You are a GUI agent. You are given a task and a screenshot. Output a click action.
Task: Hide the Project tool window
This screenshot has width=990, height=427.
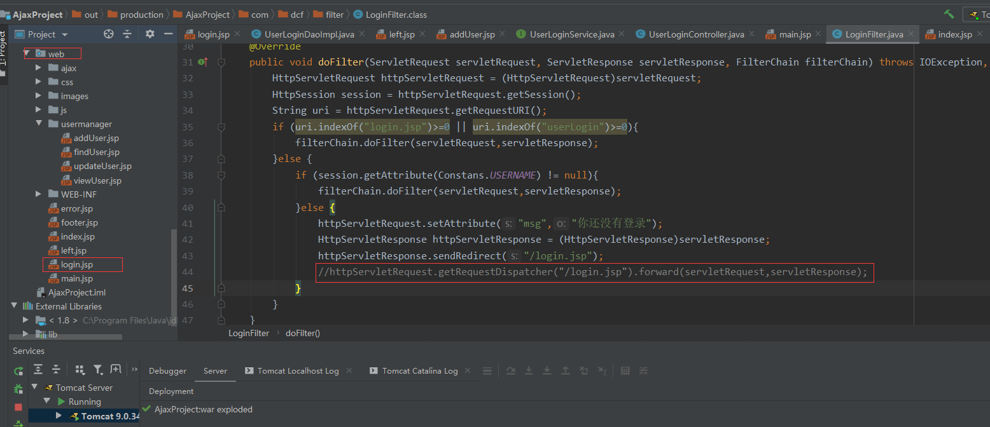(x=168, y=34)
